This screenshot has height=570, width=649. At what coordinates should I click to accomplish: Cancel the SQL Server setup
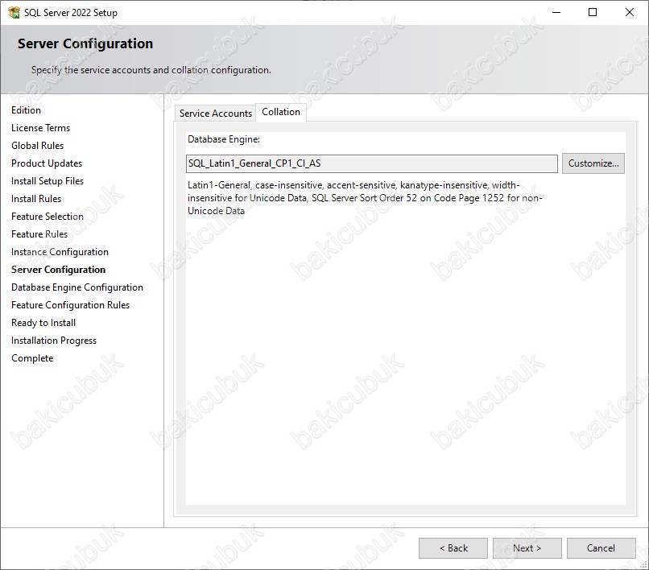[x=601, y=548]
